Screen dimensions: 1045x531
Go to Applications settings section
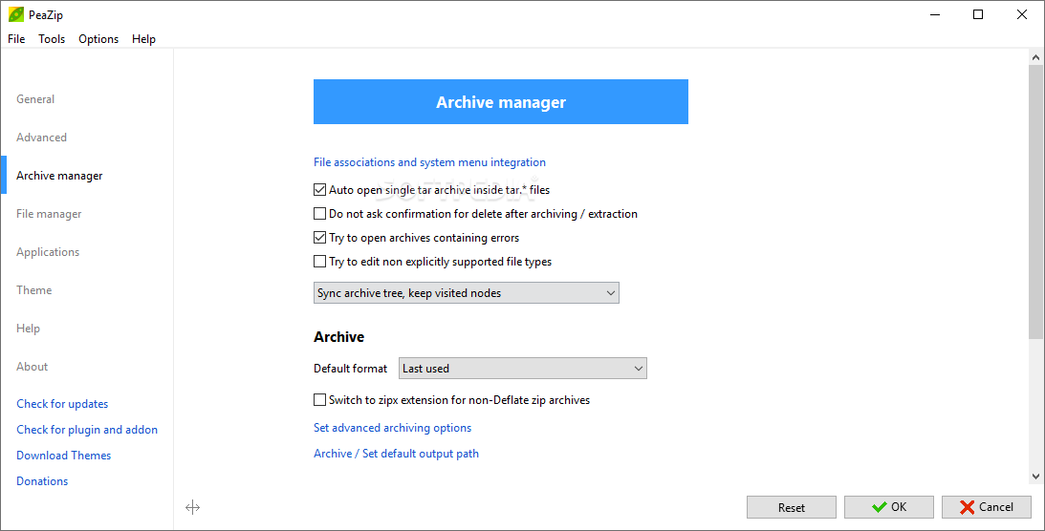click(47, 251)
